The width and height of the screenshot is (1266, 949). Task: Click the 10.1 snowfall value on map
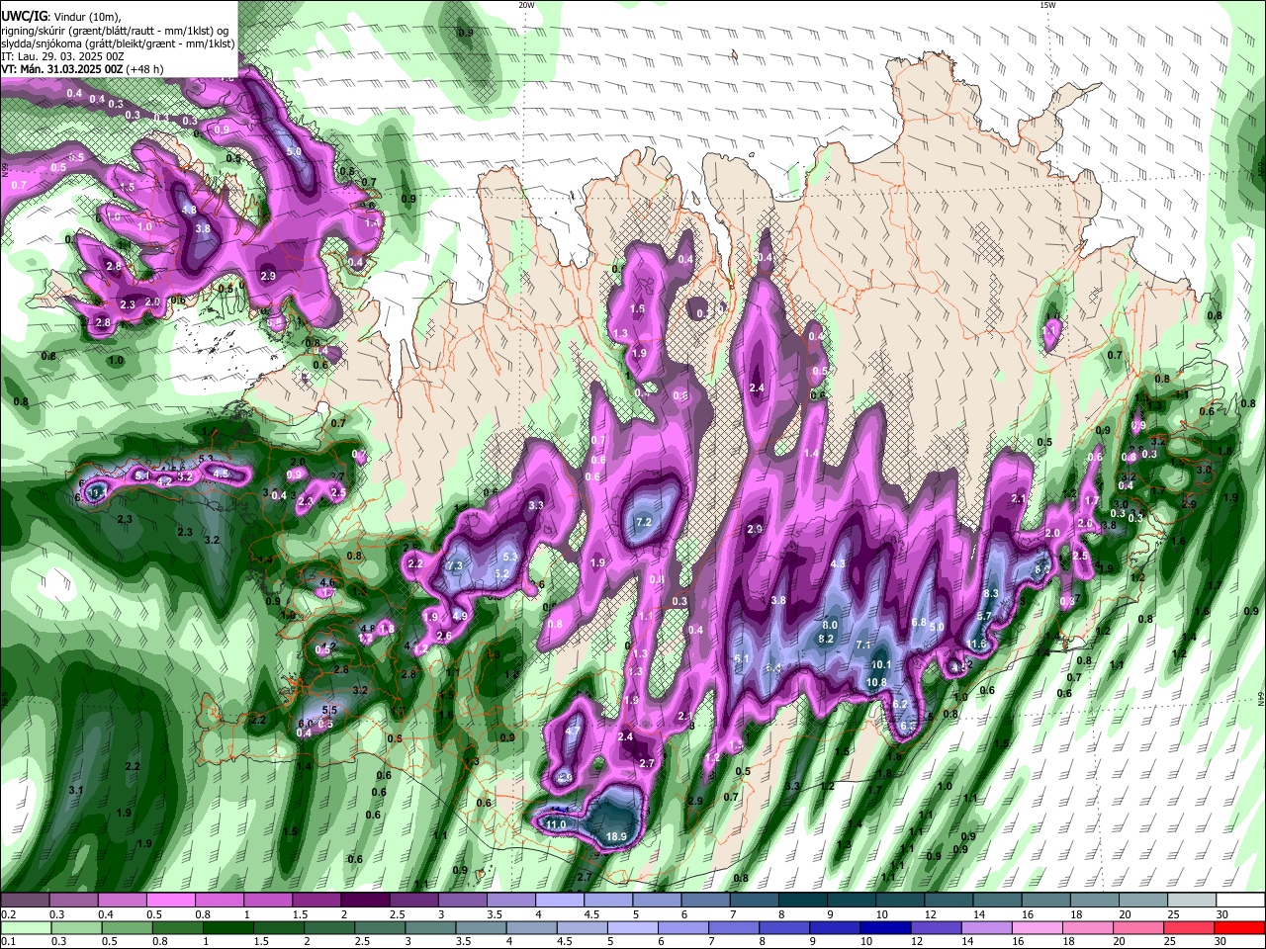pyautogui.click(x=881, y=664)
